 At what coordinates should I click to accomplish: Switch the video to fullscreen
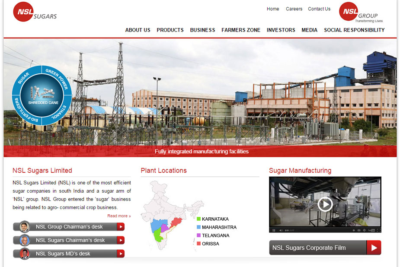379,230
